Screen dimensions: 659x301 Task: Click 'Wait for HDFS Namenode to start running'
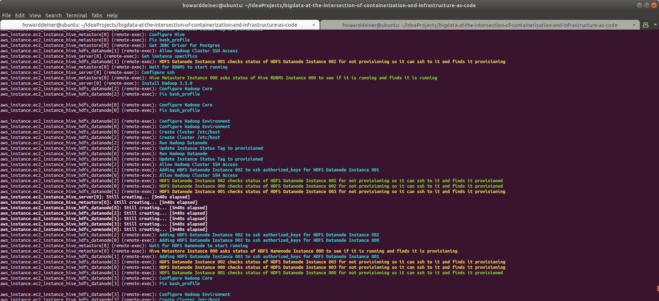tap(198, 246)
